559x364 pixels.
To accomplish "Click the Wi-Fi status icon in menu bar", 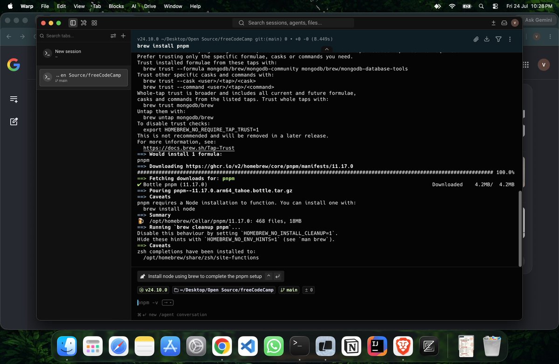I will pos(452,6).
